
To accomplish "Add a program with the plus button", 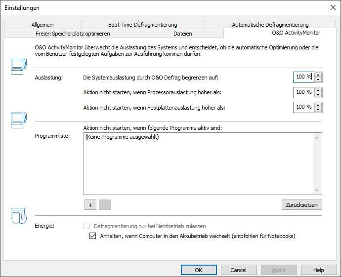I will coord(90,205).
